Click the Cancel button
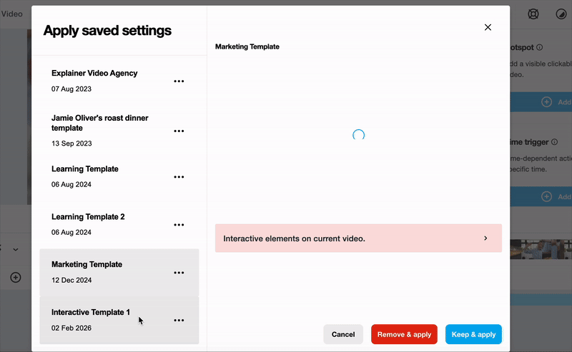The height and width of the screenshot is (352, 572). click(343, 334)
